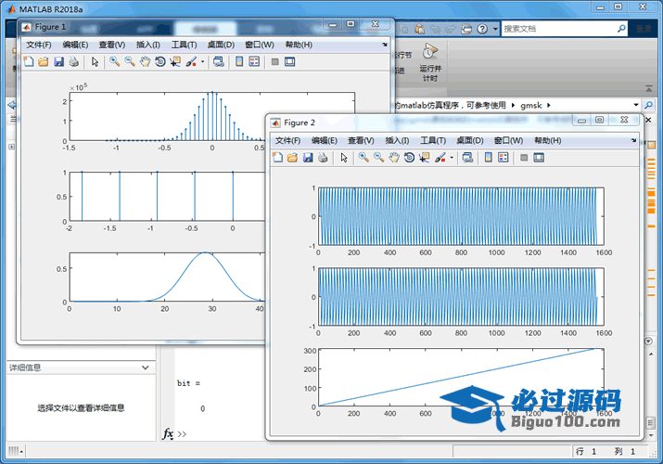The height and width of the screenshot is (464, 663).
Task: Click the 登录 sign-in button in MATLAB
Action: (644, 29)
